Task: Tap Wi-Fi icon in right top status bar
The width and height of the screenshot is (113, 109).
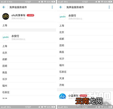Action: [102, 2]
